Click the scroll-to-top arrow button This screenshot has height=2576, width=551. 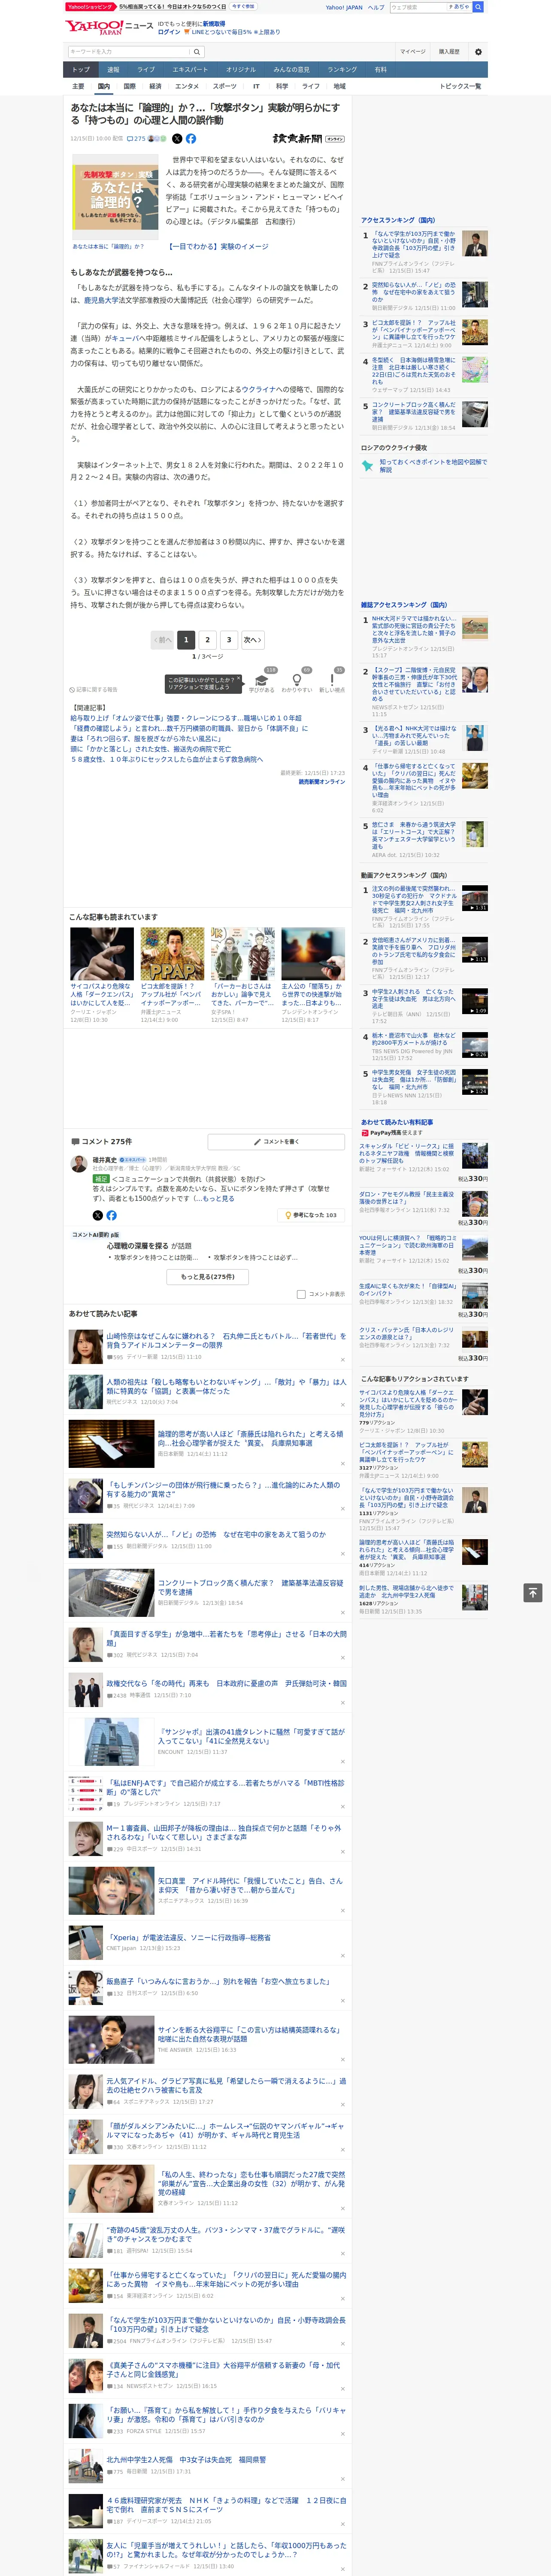coord(532,1593)
